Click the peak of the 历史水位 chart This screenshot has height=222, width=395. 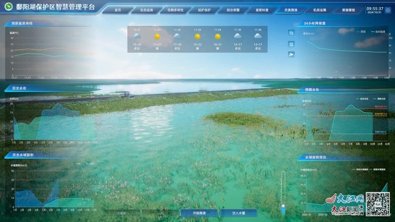(x=58, y=104)
